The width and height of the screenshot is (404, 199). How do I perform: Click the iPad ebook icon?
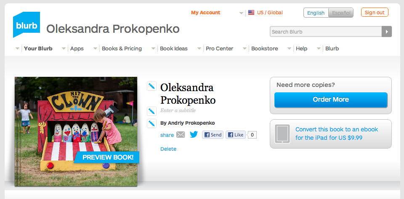pos(282,134)
